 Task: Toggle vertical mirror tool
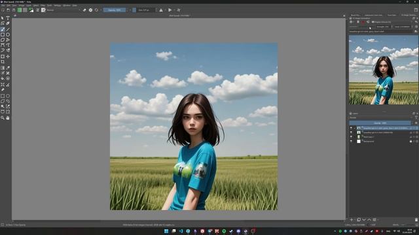(170, 10)
